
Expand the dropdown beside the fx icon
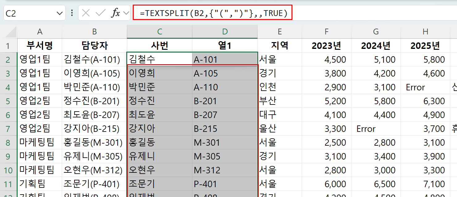tap(126, 13)
